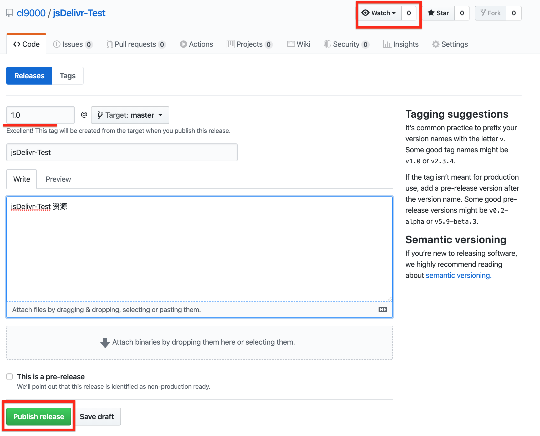Viewport: 540px width, 436px height.
Task: Open the Code tab
Action: click(26, 44)
